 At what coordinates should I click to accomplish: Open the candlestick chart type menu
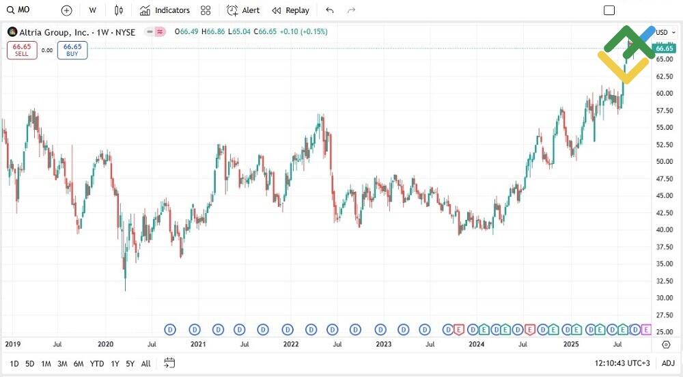pyautogui.click(x=118, y=10)
